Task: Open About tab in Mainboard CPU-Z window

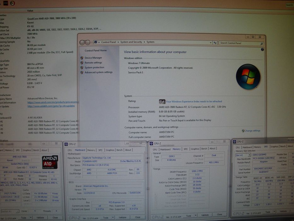Action: pyautogui.click(x=128, y=150)
